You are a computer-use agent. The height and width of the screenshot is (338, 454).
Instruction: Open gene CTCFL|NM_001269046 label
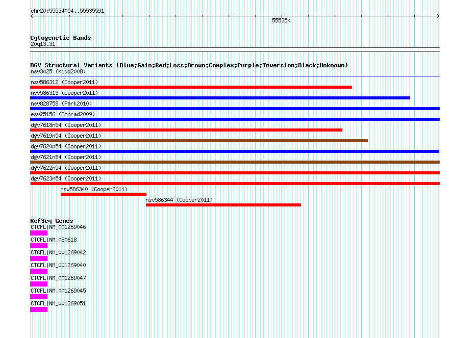pyautogui.click(x=58, y=227)
